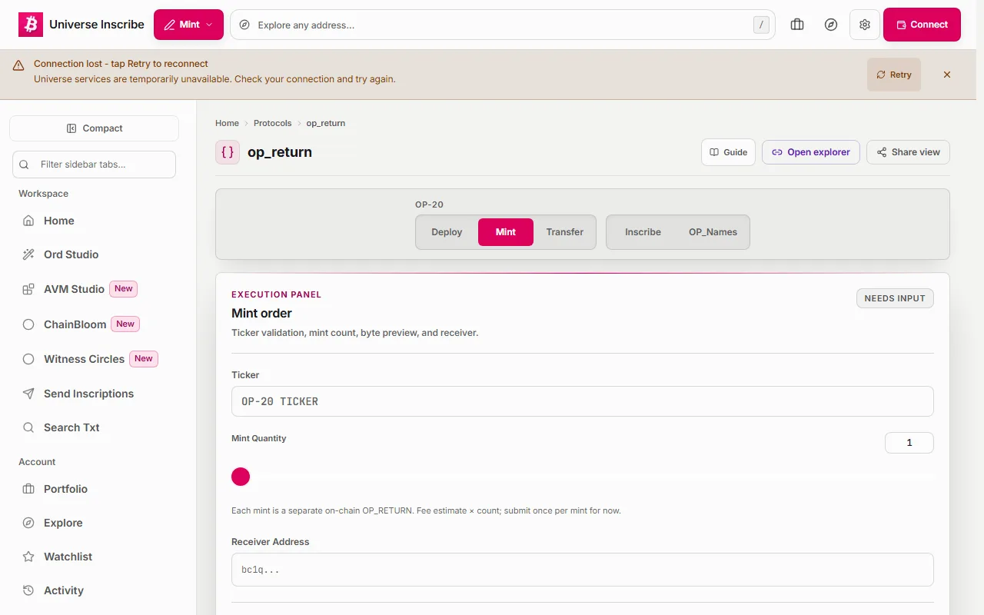Open the Mint dropdown in header
984x615 pixels.
188,25
